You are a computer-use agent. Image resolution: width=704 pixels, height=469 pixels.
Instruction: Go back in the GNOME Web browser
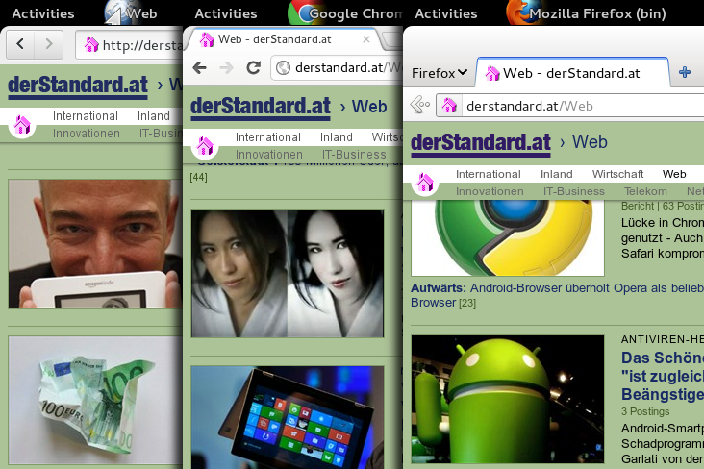pyautogui.click(x=20, y=44)
